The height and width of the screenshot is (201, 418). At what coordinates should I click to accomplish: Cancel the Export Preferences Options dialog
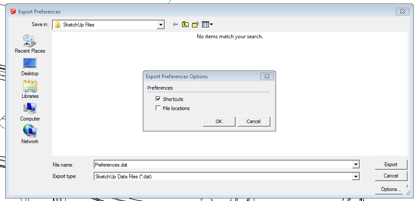(253, 121)
